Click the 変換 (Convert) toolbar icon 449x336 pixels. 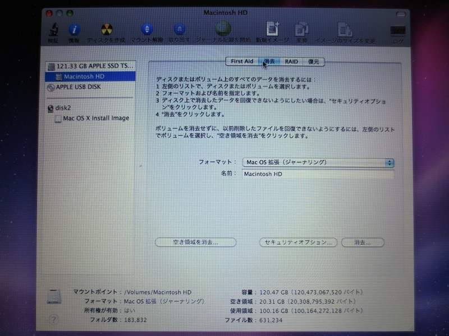point(301,29)
